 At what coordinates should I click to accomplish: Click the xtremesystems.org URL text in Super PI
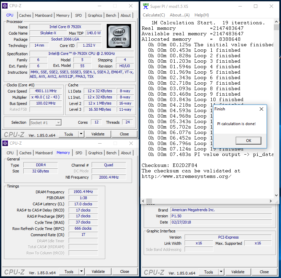[186, 177]
